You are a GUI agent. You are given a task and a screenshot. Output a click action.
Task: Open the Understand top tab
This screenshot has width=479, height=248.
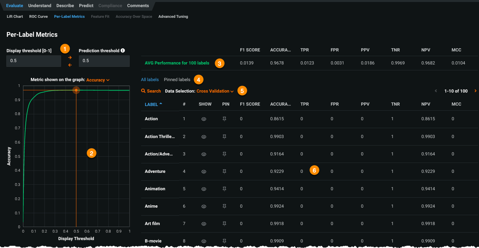click(40, 6)
